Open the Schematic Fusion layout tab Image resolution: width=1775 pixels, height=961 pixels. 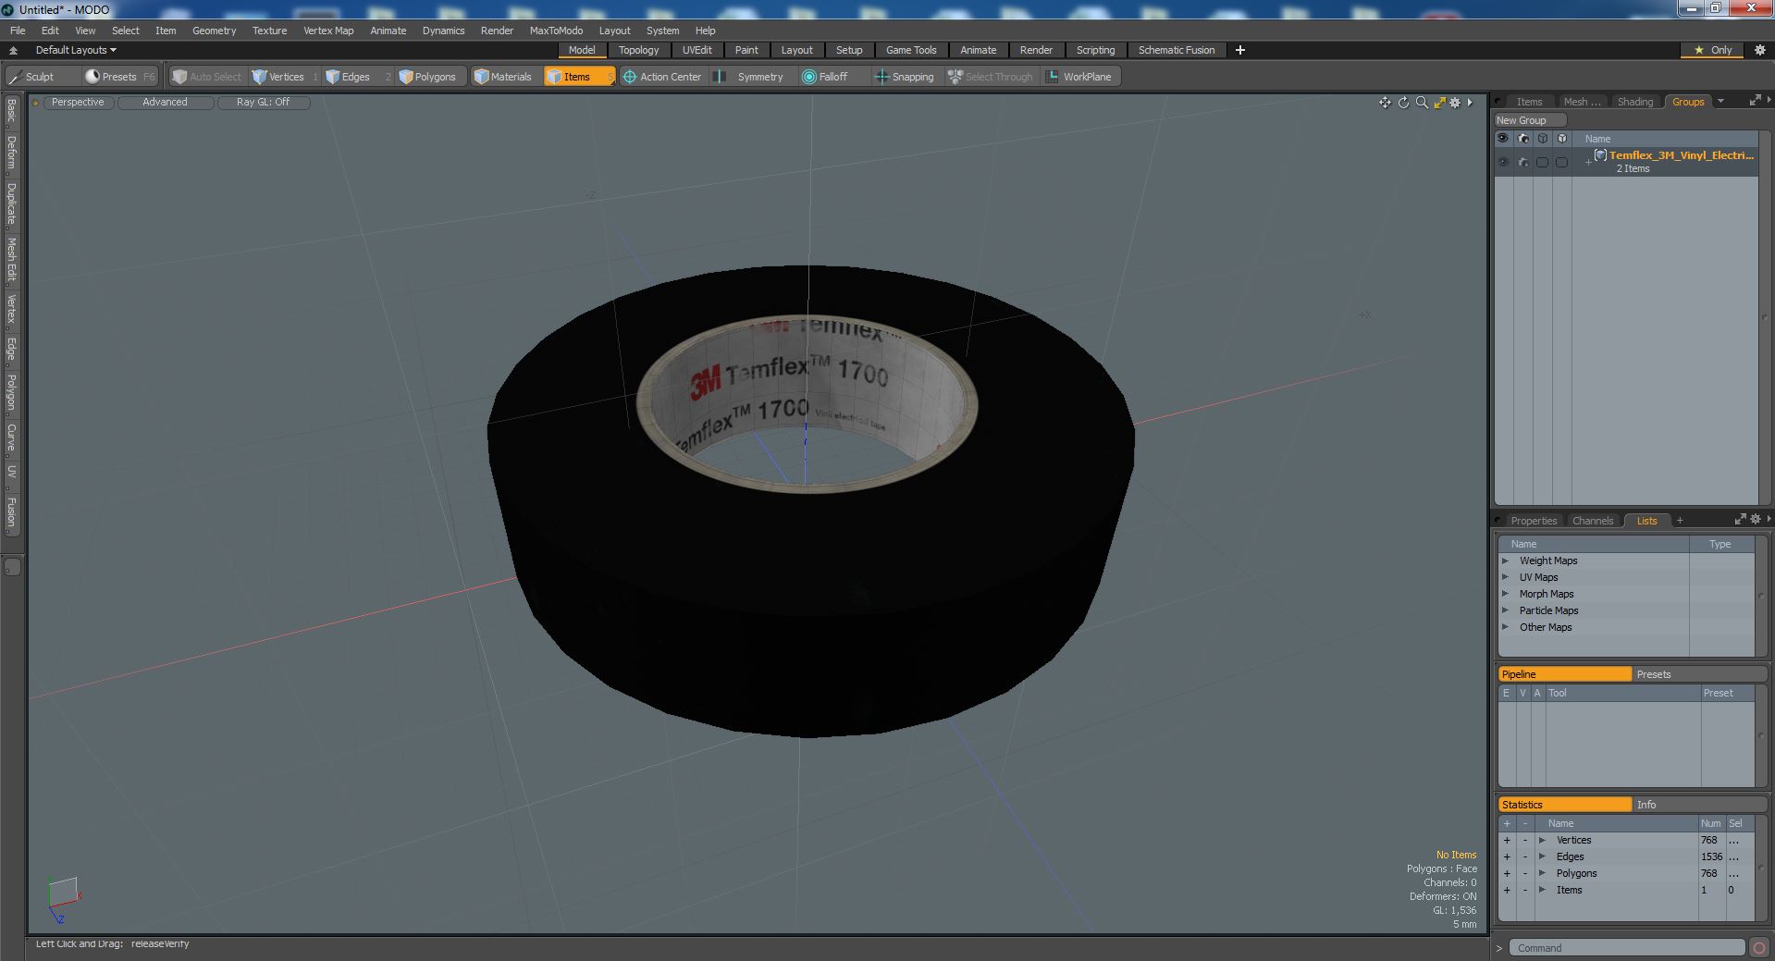pyautogui.click(x=1176, y=50)
